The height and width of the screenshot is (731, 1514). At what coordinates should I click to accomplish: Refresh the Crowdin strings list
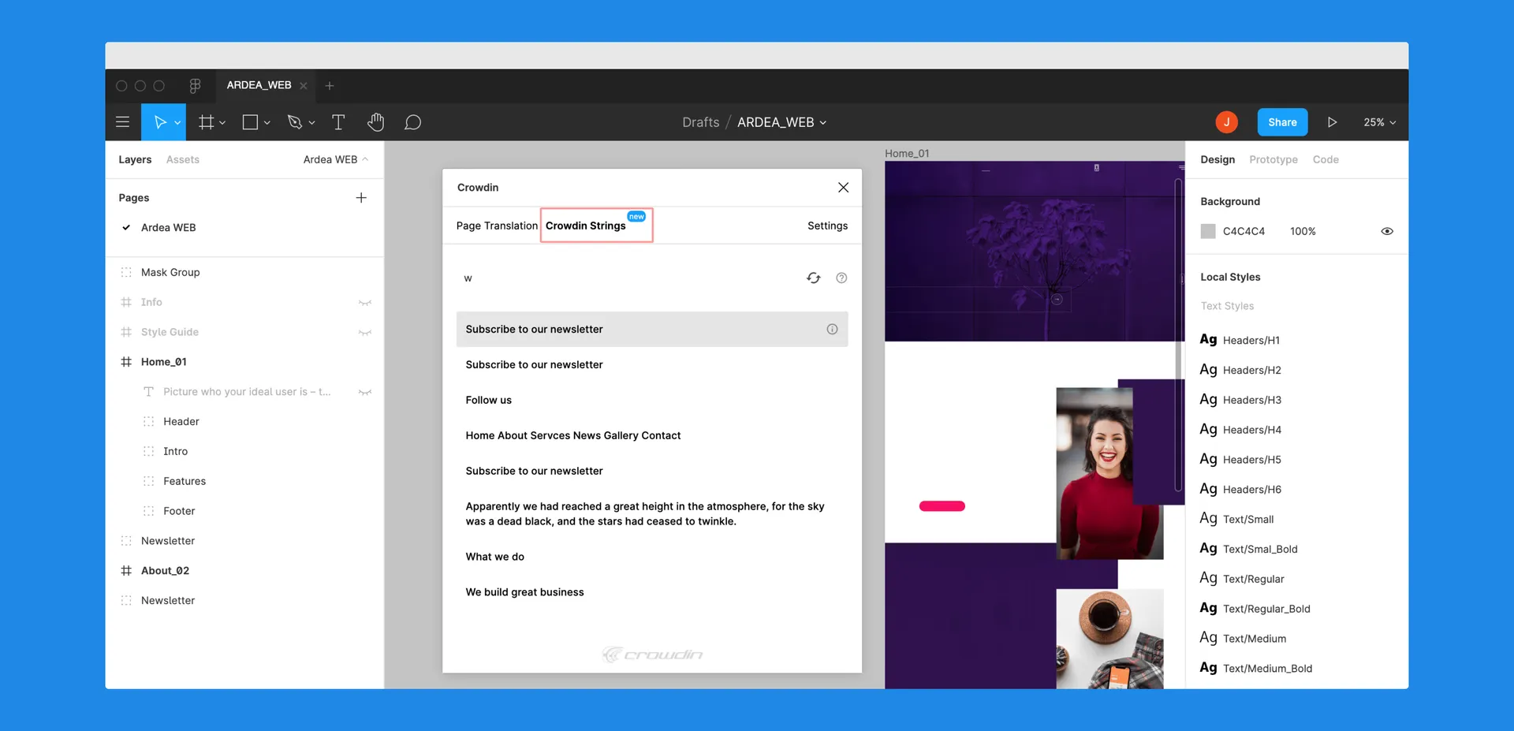click(813, 278)
